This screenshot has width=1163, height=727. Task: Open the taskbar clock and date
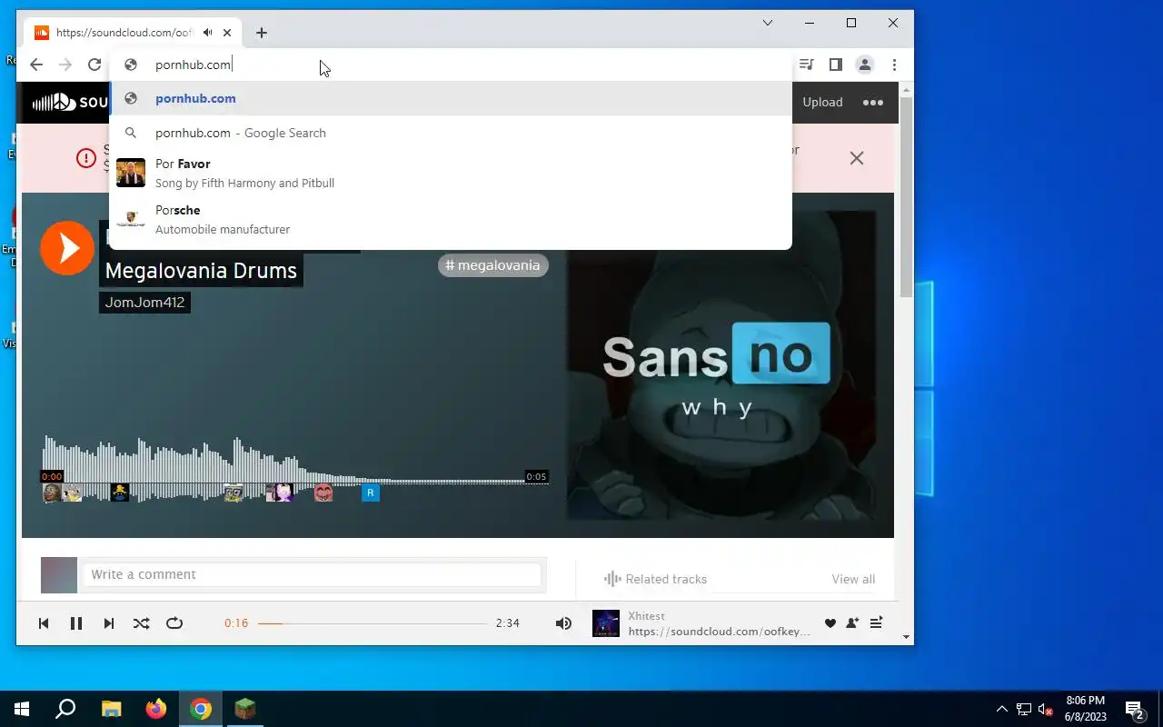[1086, 709]
